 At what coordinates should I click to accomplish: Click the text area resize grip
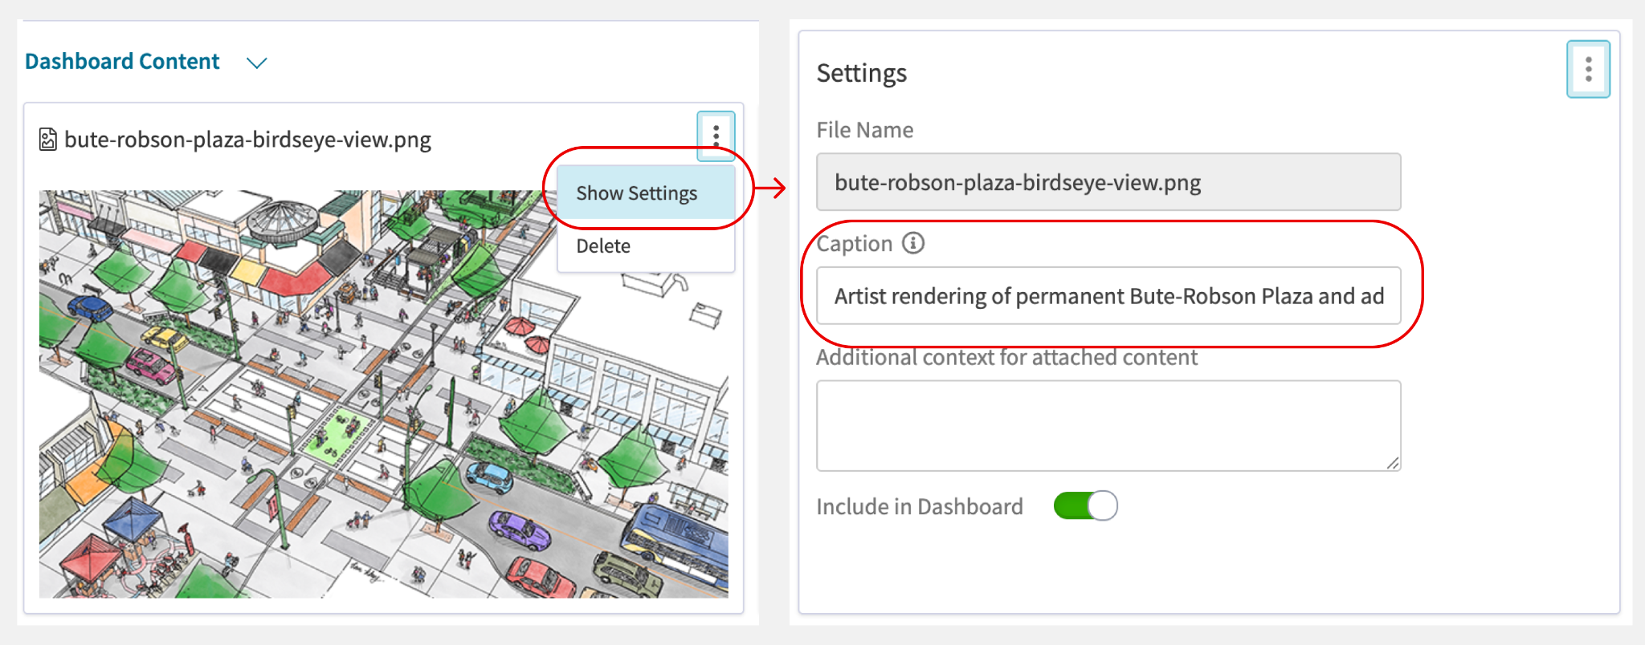pos(1392,463)
